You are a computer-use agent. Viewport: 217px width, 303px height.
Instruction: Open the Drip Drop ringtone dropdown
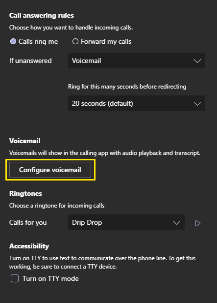126,222
